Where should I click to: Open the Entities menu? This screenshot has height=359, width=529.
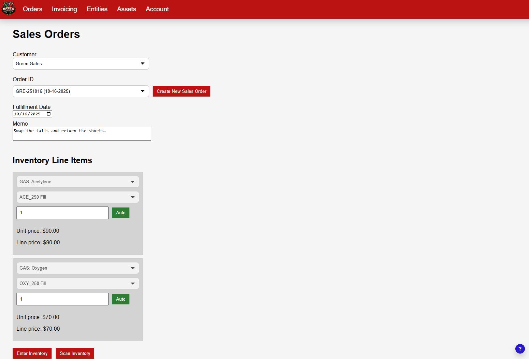click(97, 9)
